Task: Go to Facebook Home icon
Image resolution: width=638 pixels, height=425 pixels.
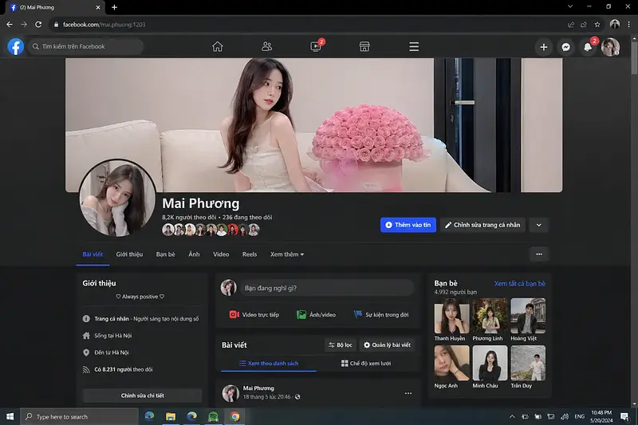Action: 217,47
